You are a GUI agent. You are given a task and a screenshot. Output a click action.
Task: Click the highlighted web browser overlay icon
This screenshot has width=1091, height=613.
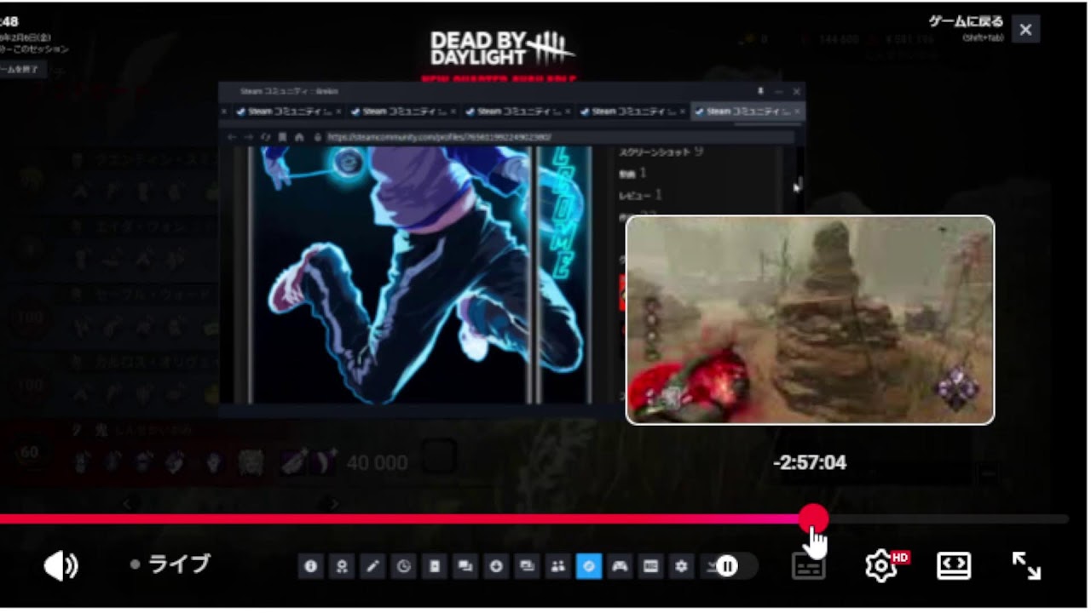point(589,565)
